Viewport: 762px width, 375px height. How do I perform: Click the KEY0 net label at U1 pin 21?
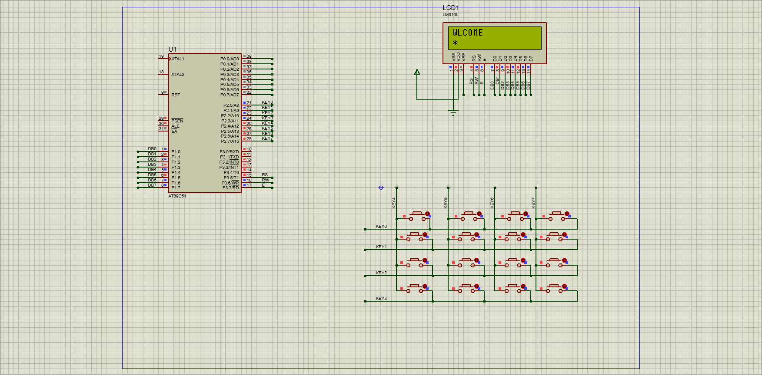click(x=267, y=102)
